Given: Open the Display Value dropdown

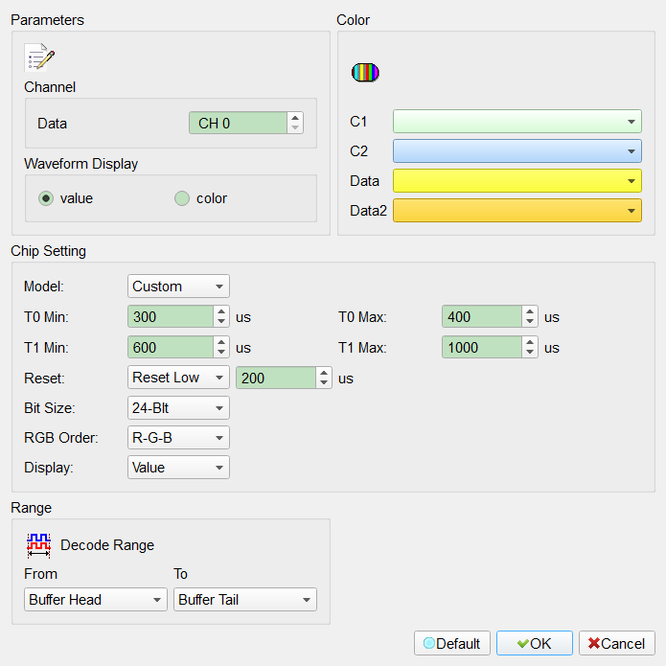Looking at the screenshot, I should click(x=178, y=468).
